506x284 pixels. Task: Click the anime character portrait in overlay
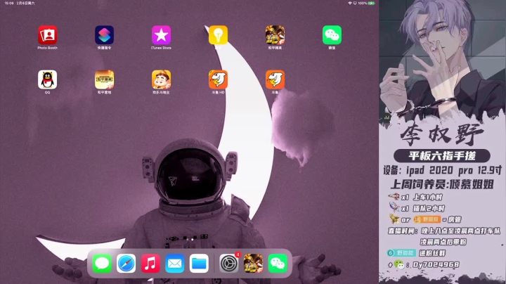(x=442, y=58)
